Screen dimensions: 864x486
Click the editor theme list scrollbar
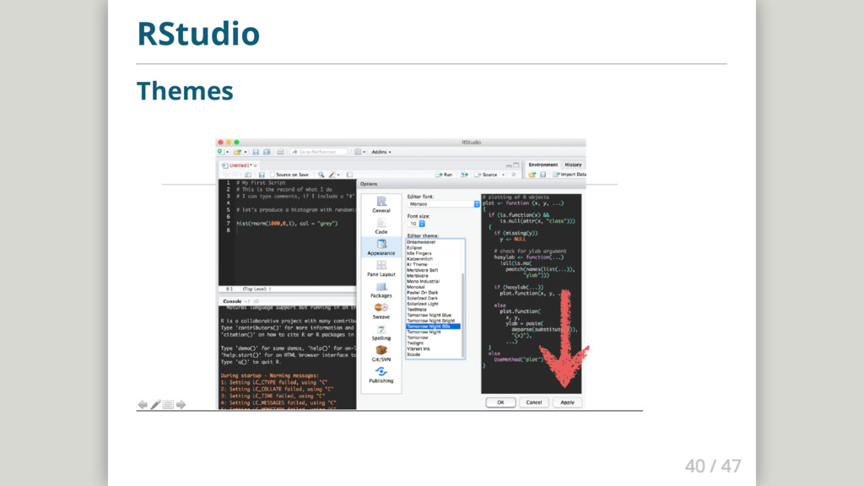pyautogui.click(x=463, y=314)
